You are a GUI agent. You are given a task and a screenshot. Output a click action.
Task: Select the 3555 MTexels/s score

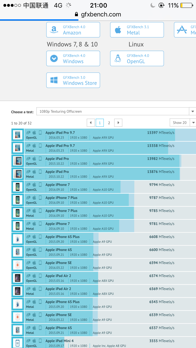coord(162,341)
